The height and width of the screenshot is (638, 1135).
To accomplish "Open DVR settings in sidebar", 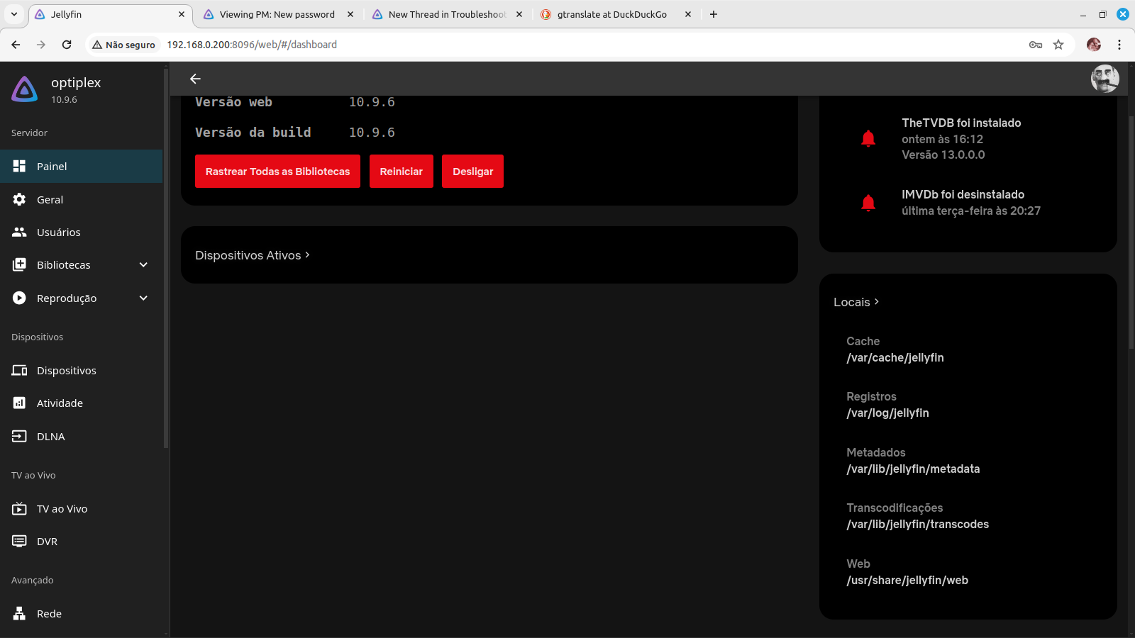I will click(x=47, y=542).
